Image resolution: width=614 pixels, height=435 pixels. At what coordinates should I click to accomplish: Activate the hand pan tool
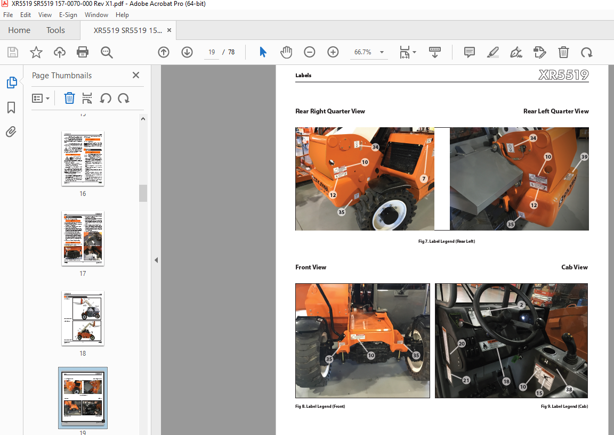point(286,52)
